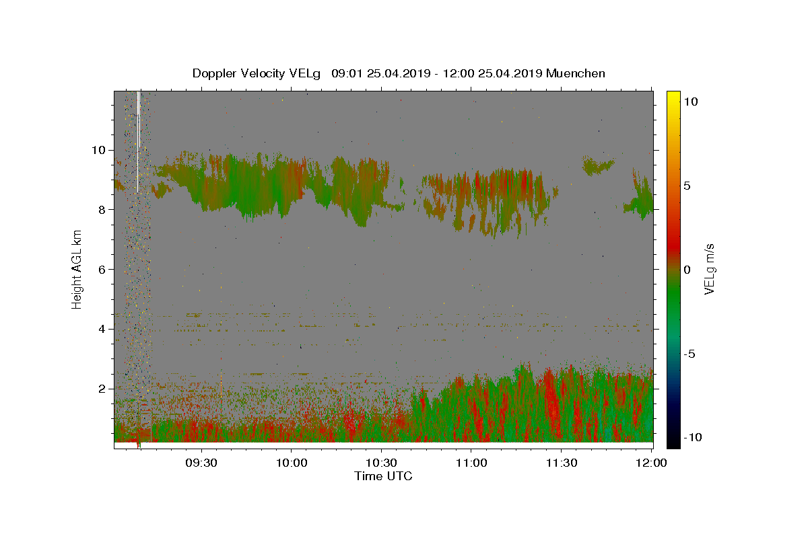Click the white vertical line near 09:10
Viewport: 808px width, 538px height.
[x=138, y=142]
